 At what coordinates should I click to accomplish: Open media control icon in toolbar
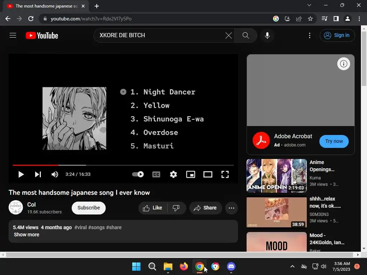(x=324, y=19)
